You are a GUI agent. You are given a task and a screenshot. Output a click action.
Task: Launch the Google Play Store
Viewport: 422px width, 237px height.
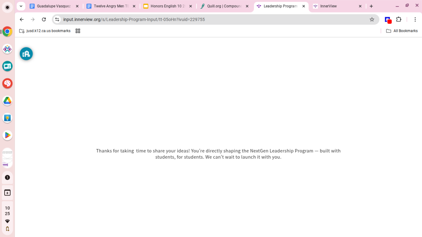[7, 135]
